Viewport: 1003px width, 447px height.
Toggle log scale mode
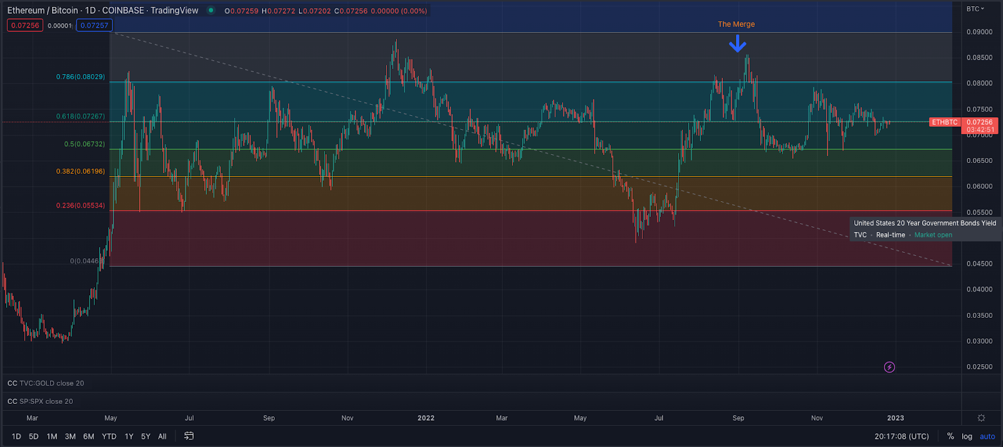tap(967, 436)
